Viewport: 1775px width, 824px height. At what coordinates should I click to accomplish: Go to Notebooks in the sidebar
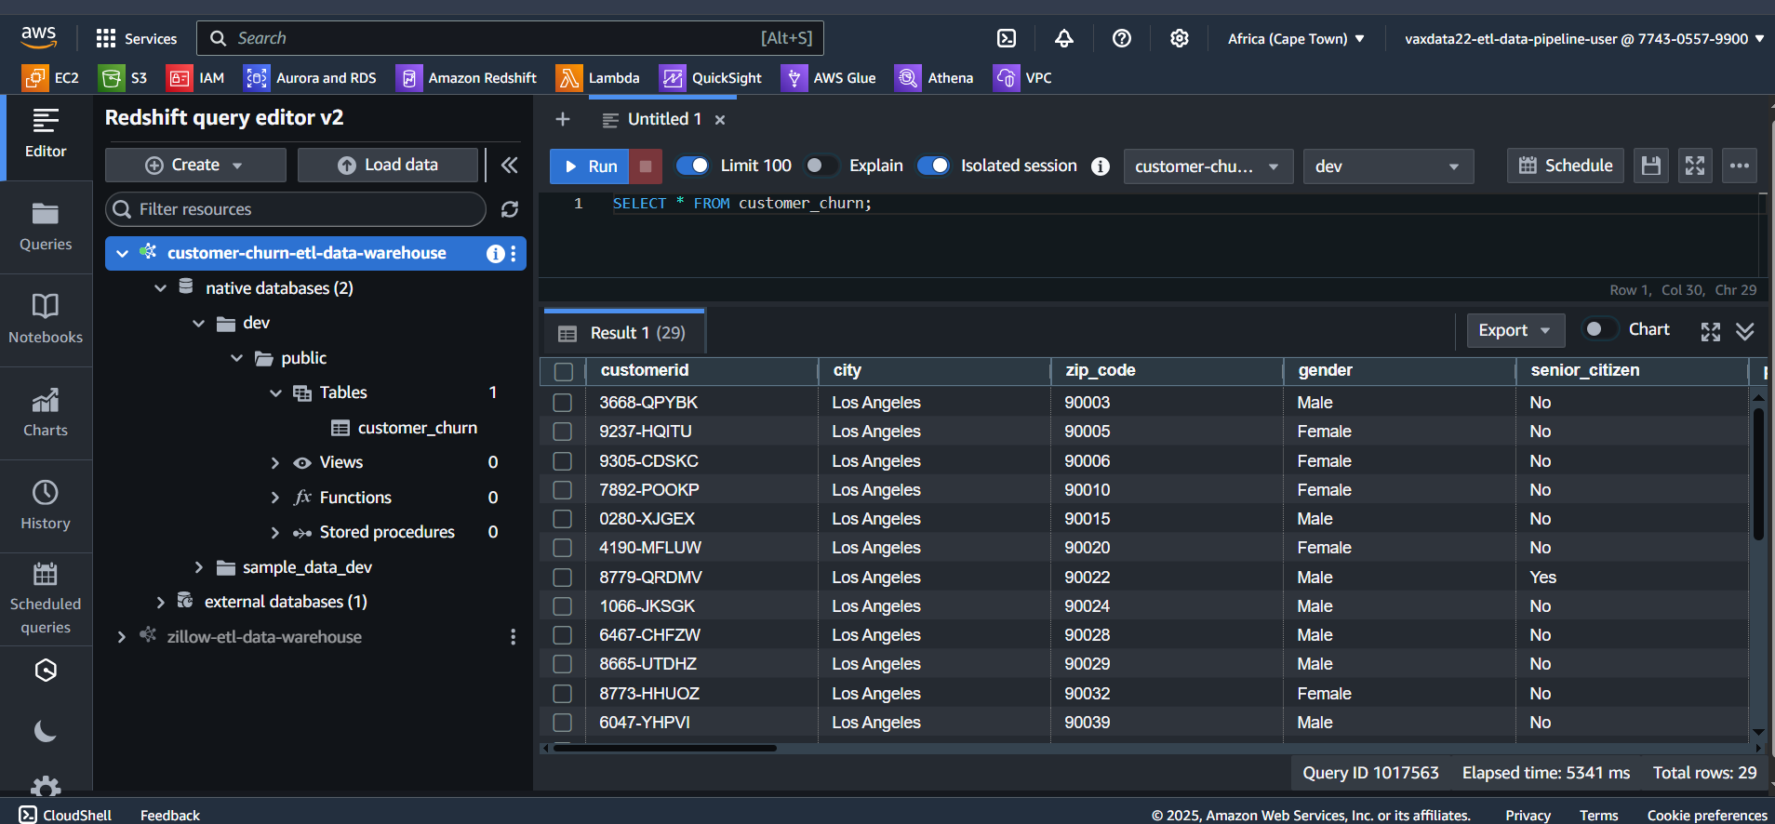[x=46, y=320]
